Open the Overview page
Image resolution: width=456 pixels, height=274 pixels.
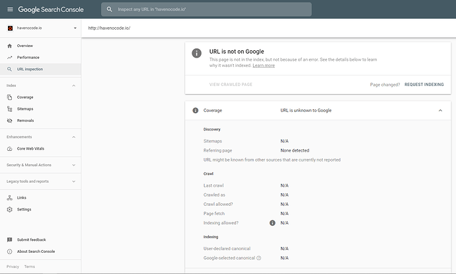(25, 46)
